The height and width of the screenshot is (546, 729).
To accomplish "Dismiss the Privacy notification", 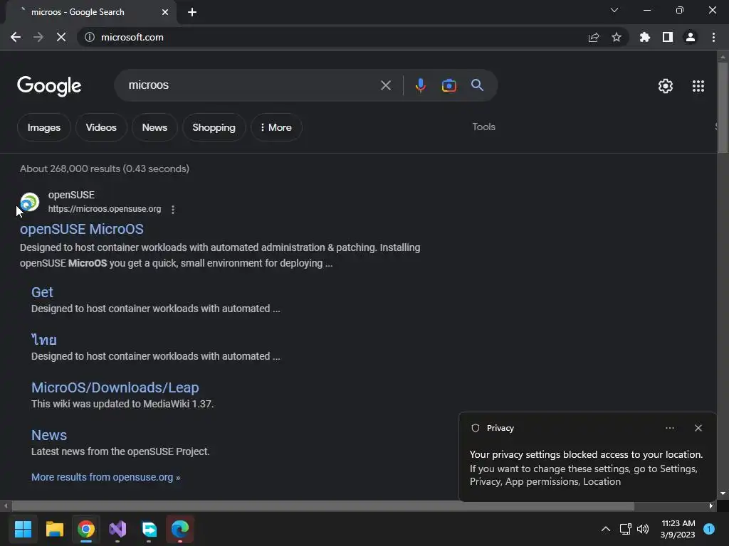I will (x=698, y=428).
